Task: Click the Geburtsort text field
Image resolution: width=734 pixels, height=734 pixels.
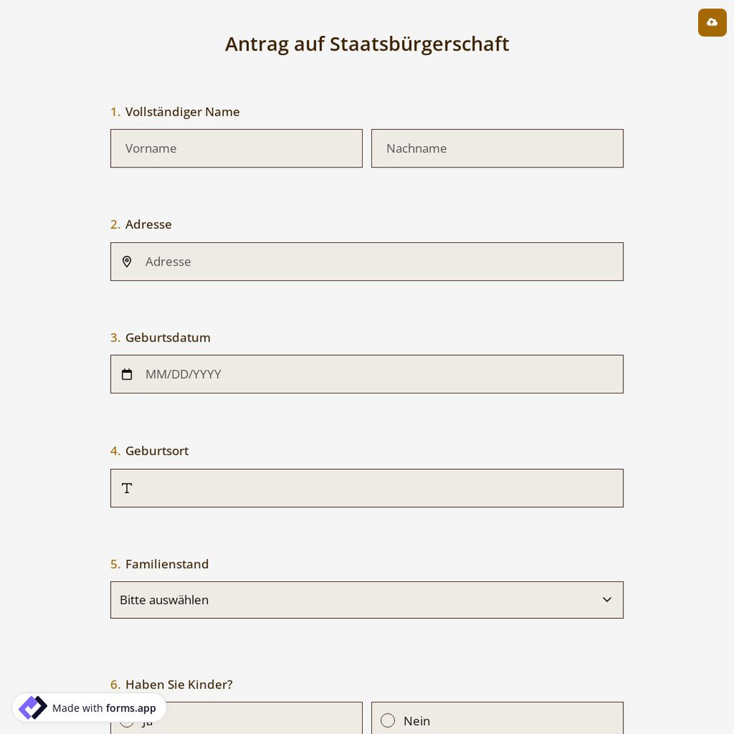Action: coord(367,488)
